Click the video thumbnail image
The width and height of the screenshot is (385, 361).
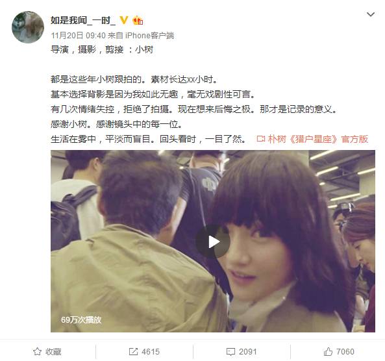(213, 241)
